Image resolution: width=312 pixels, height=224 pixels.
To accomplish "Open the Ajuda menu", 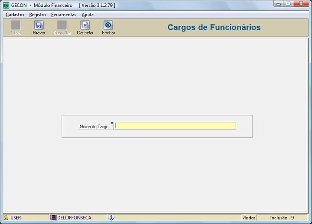I will (87, 15).
